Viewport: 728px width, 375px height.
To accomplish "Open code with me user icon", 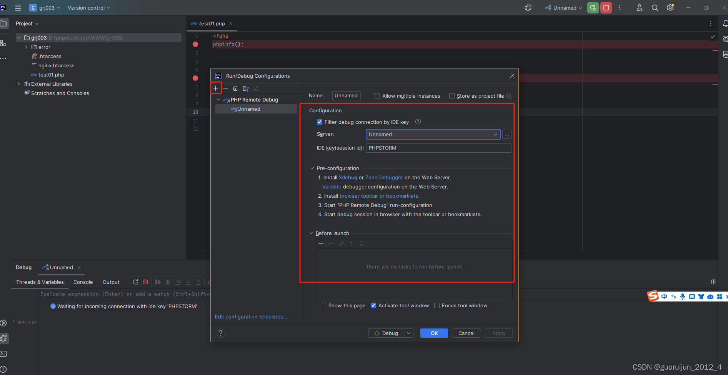I will (x=640, y=8).
